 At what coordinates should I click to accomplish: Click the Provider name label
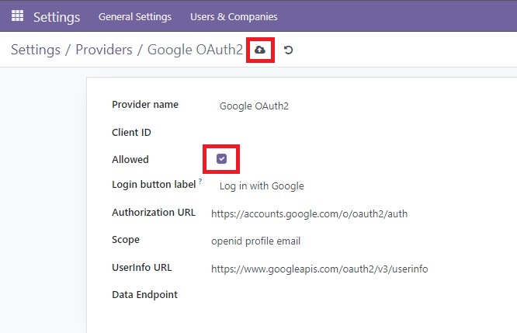point(145,104)
